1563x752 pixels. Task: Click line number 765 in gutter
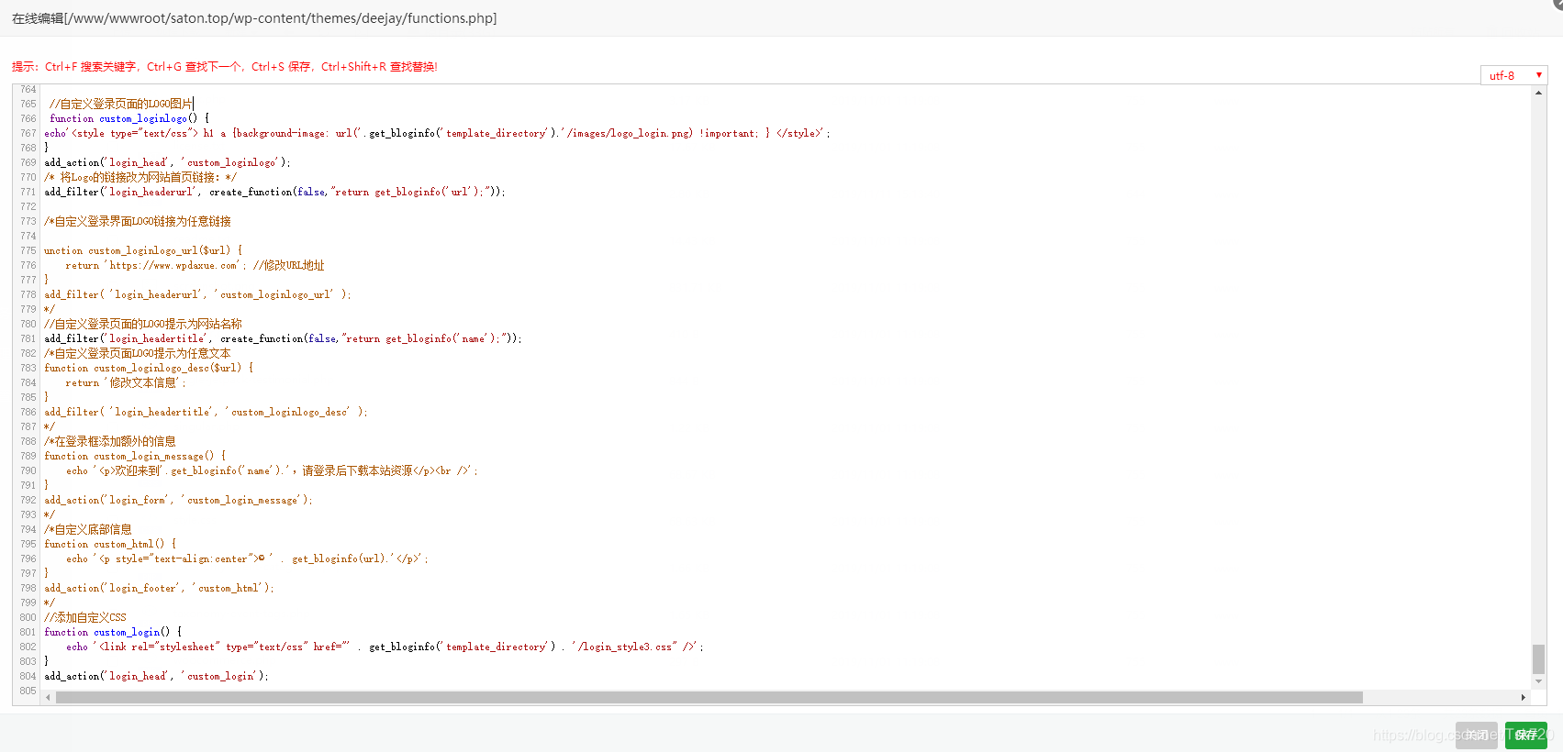pos(28,104)
